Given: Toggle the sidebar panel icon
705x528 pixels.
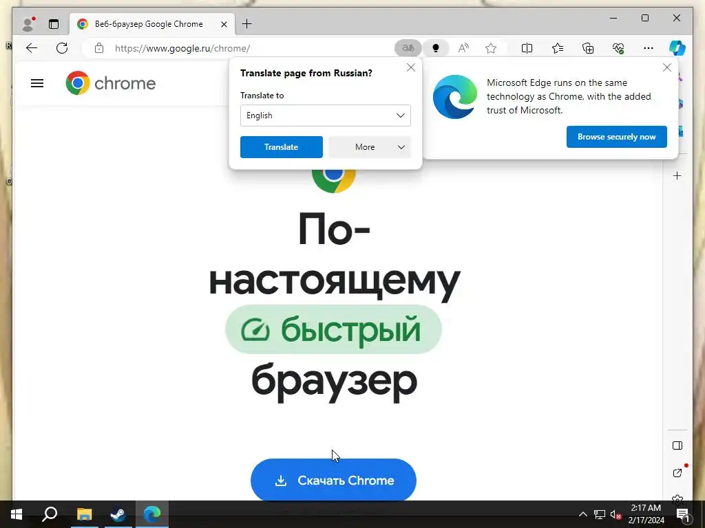Looking at the screenshot, I should [677, 445].
